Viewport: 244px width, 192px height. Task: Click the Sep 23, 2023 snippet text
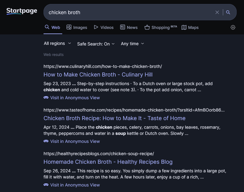pos(128,87)
